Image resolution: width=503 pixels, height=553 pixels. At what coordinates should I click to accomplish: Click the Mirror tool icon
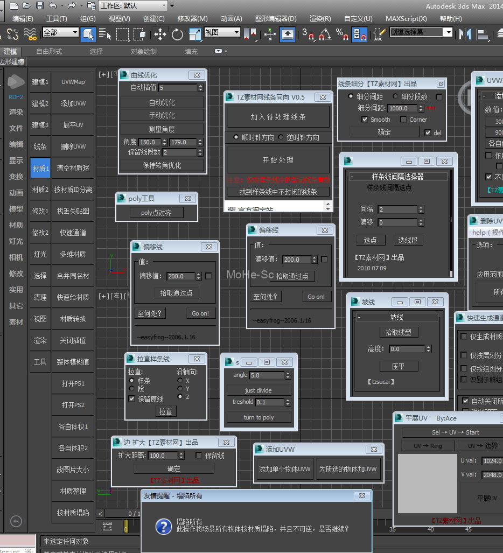tap(465, 34)
